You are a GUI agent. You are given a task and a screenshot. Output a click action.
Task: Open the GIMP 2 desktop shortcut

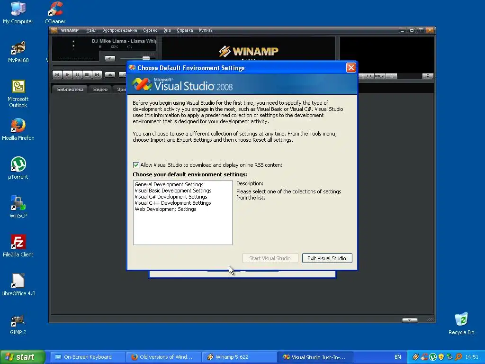(x=18, y=324)
